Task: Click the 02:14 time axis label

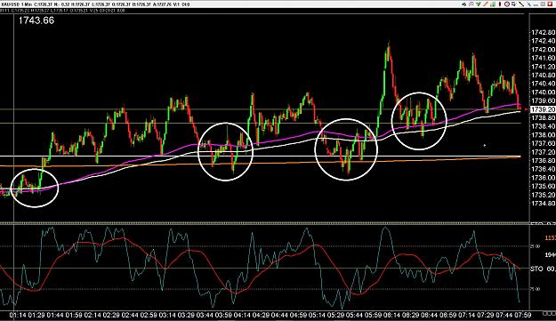Action: coord(92,315)
